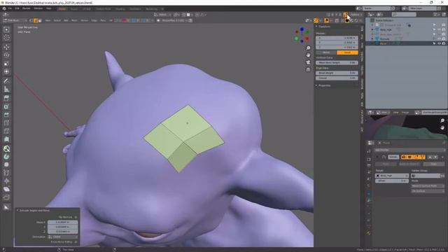The height and width of the screenshot is (252, 448).
Task: Select the Shear tool
Action: 6,189
